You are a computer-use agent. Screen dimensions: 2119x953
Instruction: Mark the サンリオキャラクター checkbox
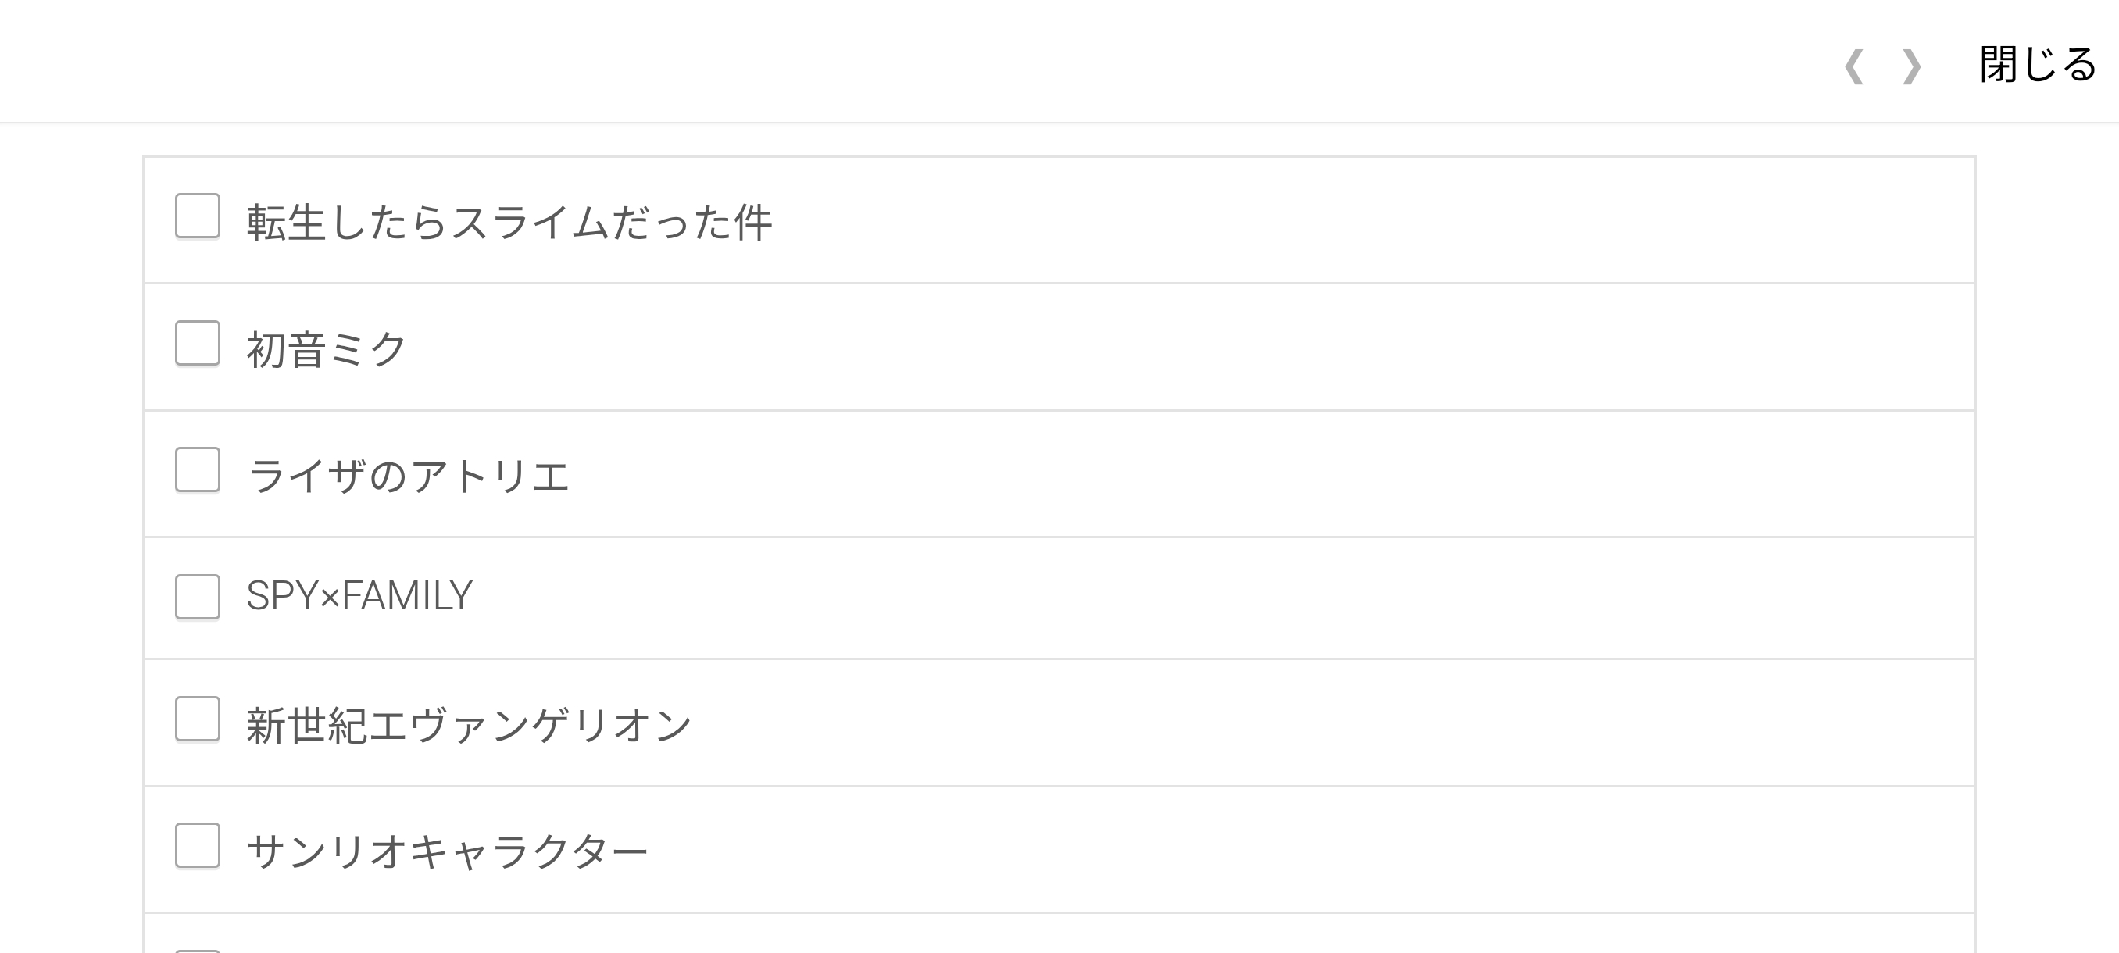point(198,845)
